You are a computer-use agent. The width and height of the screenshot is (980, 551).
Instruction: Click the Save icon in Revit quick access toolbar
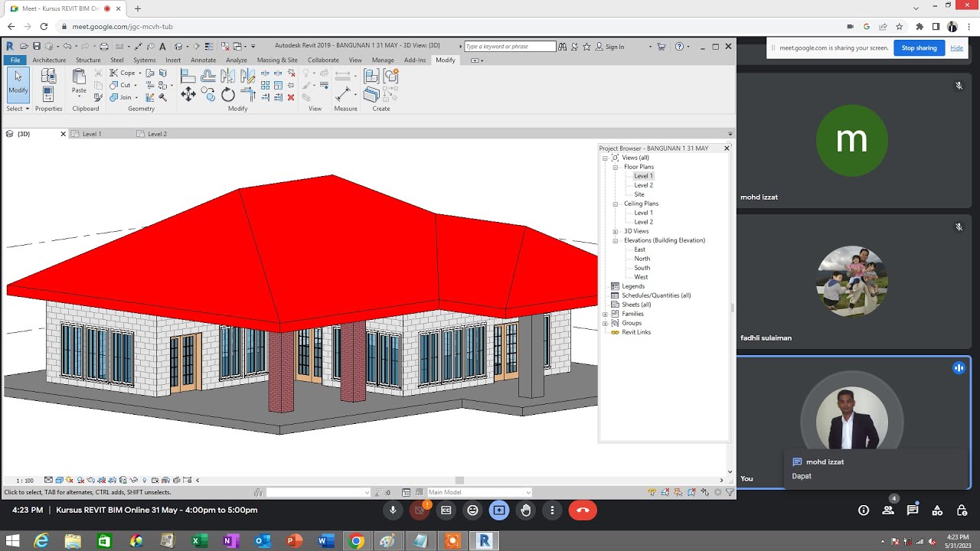36,47
